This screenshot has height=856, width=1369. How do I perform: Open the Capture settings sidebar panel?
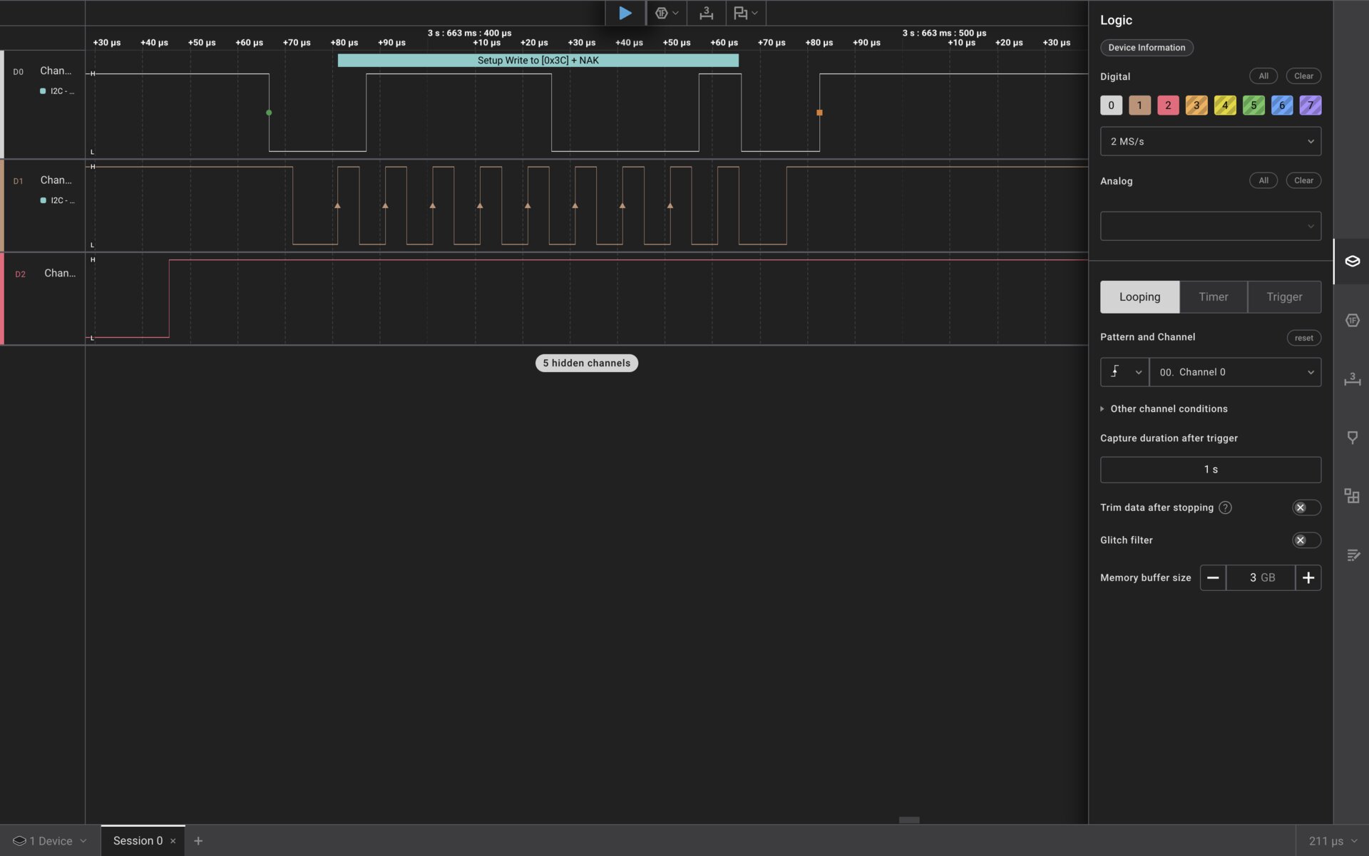(x=1353, y=262)
